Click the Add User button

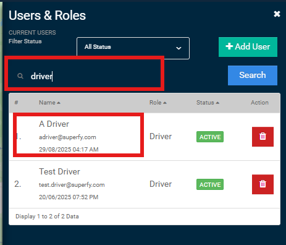click(x=248, y=47)
